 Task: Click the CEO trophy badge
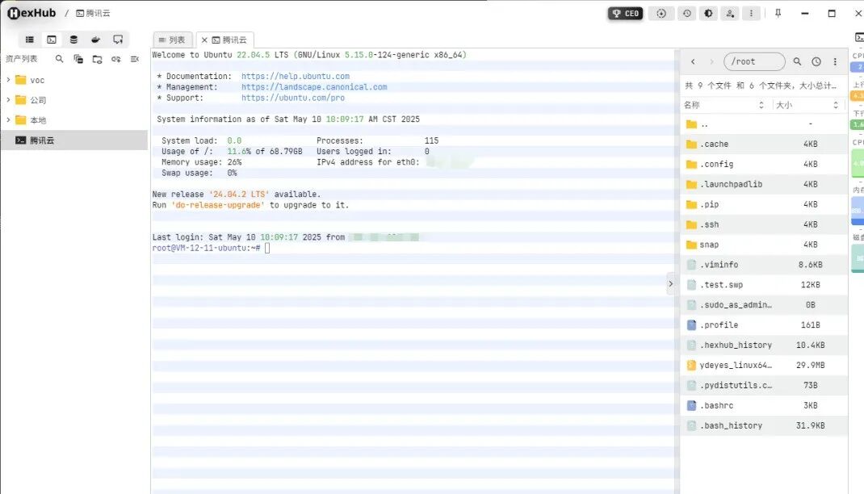626,13
